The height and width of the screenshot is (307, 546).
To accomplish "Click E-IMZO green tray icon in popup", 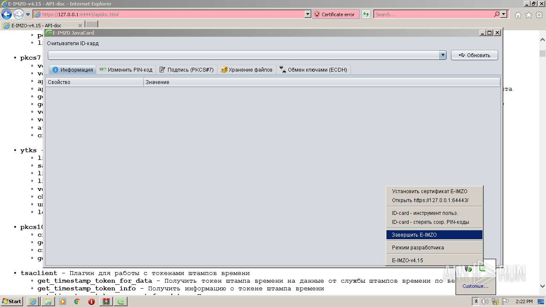I will (482, 269).
